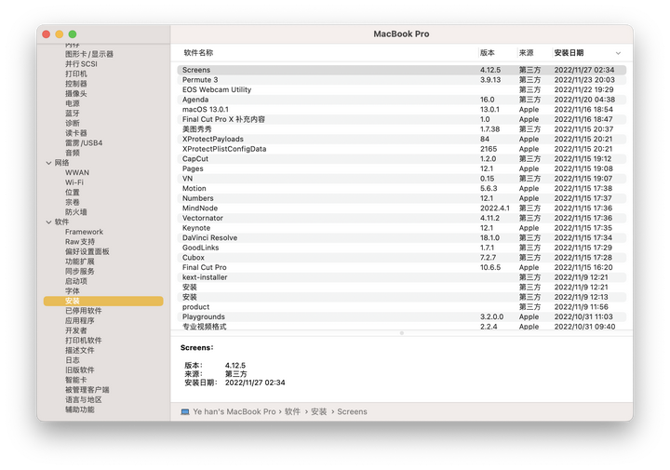Open 位置 network item
This screenshot has height=470, width=670.
[73, 193]
